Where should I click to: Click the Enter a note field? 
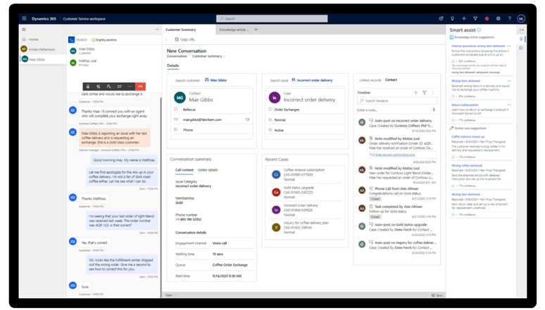coord(393,110)
